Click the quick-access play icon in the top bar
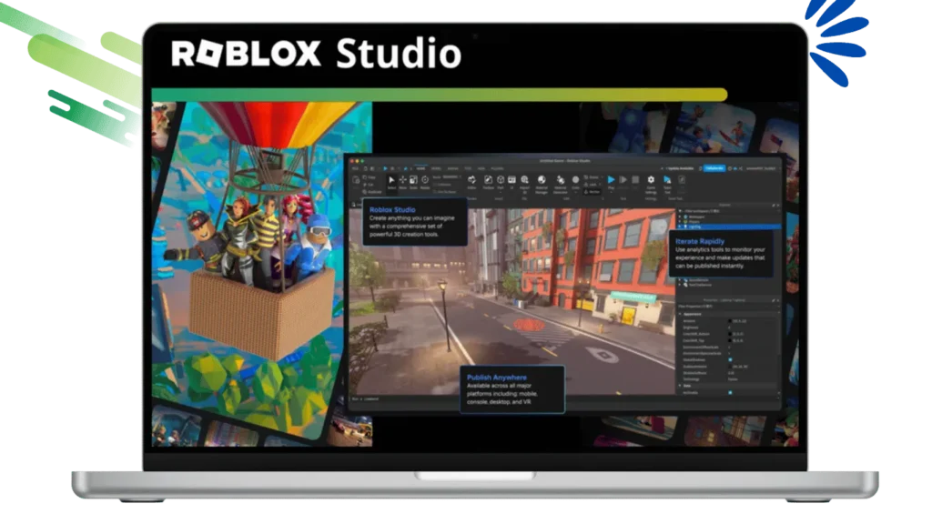This screenshot has height=524, width=932. tap(385, 168)
